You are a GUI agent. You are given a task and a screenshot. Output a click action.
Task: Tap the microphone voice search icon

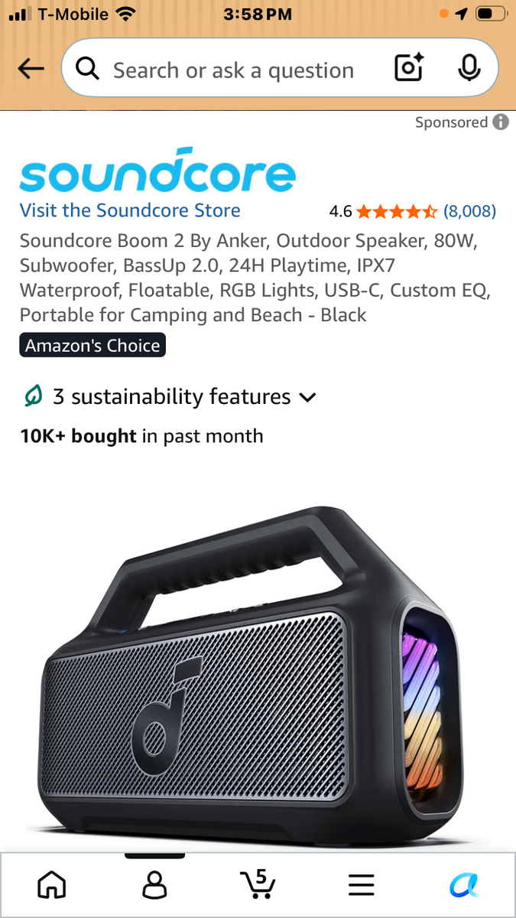469,70
